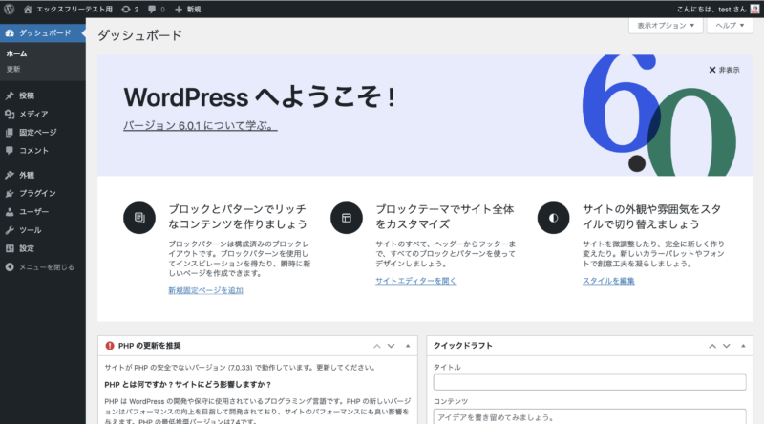Follow スタイルを編集 link

(x=608, y=281)
